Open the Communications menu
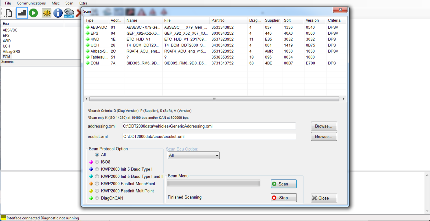Viewport: 430px width, 221px height. (31, 3)
